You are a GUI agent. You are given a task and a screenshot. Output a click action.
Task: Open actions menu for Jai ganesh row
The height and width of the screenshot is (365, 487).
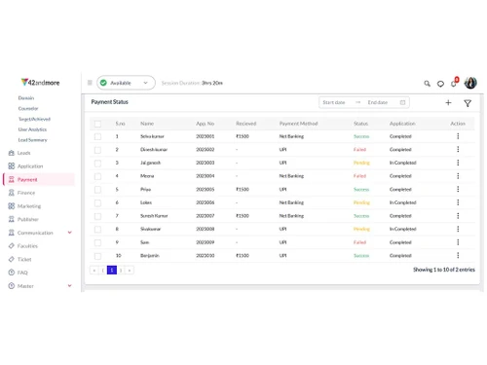point(458,163)
